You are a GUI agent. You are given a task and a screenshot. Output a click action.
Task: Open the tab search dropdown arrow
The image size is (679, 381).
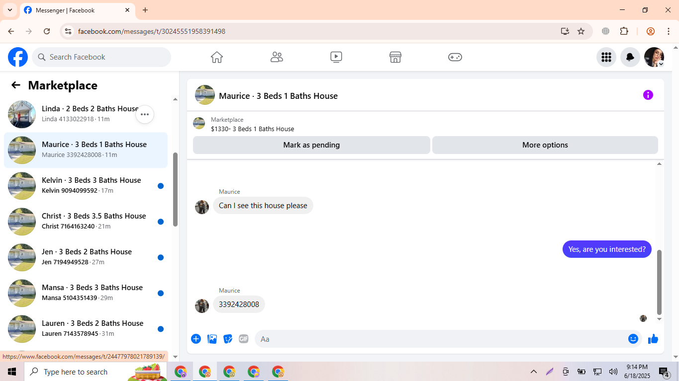9,10
